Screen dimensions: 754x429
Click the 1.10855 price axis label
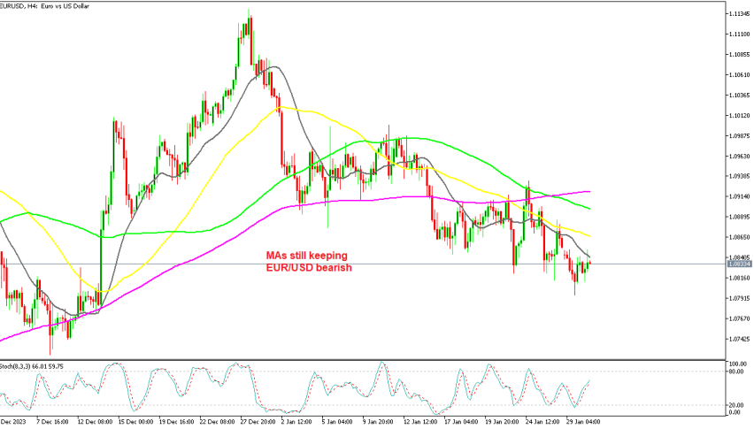[x=740, y=54]
